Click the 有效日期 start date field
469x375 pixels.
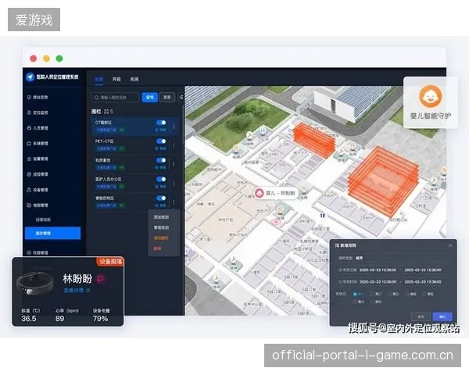pyautogui.click(x=378, y=270)
